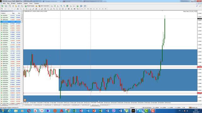202x113 pixels.
Task: Switch to the D1 timeframe
Action: coord(100,9)
